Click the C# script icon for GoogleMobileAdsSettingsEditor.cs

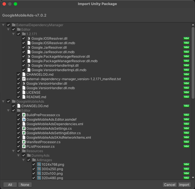point(24,133)
